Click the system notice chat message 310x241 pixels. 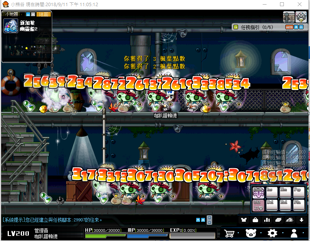(x=52, y=220)
